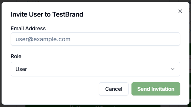Submit the invite with green Send Invitation

coord(156,89)
